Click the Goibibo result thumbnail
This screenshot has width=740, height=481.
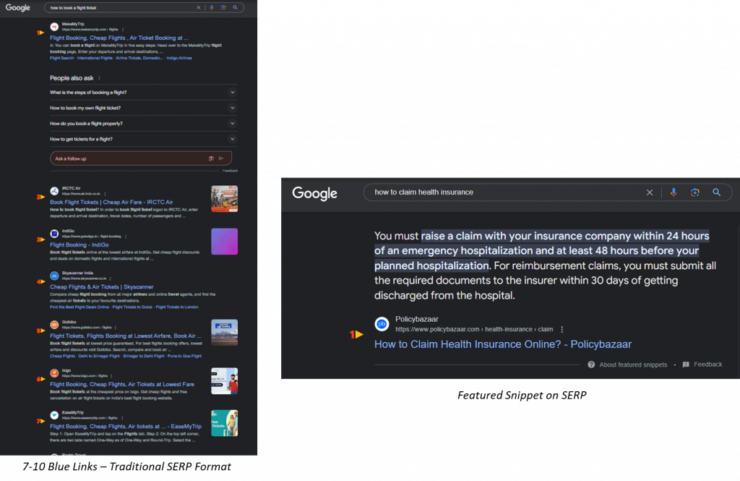224,332
